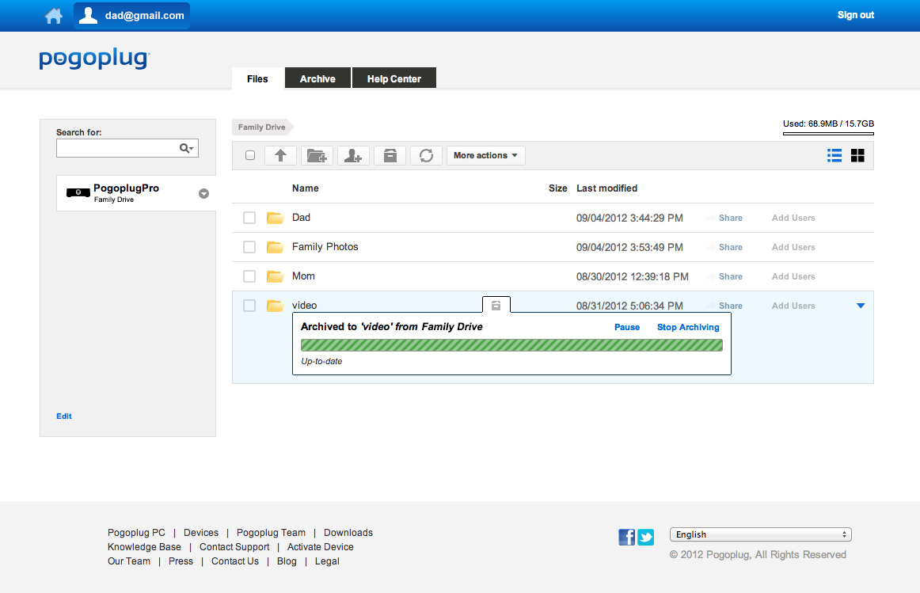Refresh the file list

[426, 156]
